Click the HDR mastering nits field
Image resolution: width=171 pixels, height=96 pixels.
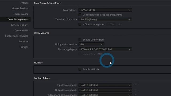[111, 24]
